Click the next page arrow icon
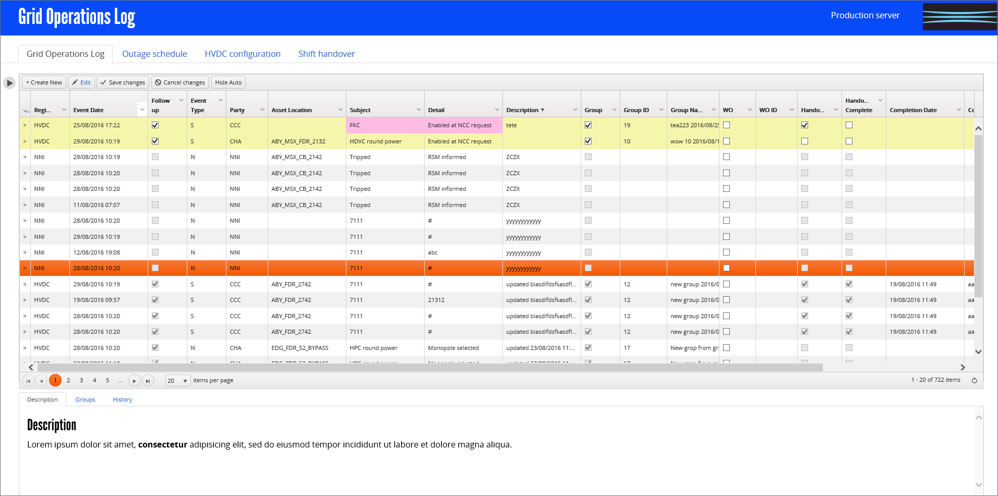This screenshot has width=998, height=496. (x=134, y=381)
